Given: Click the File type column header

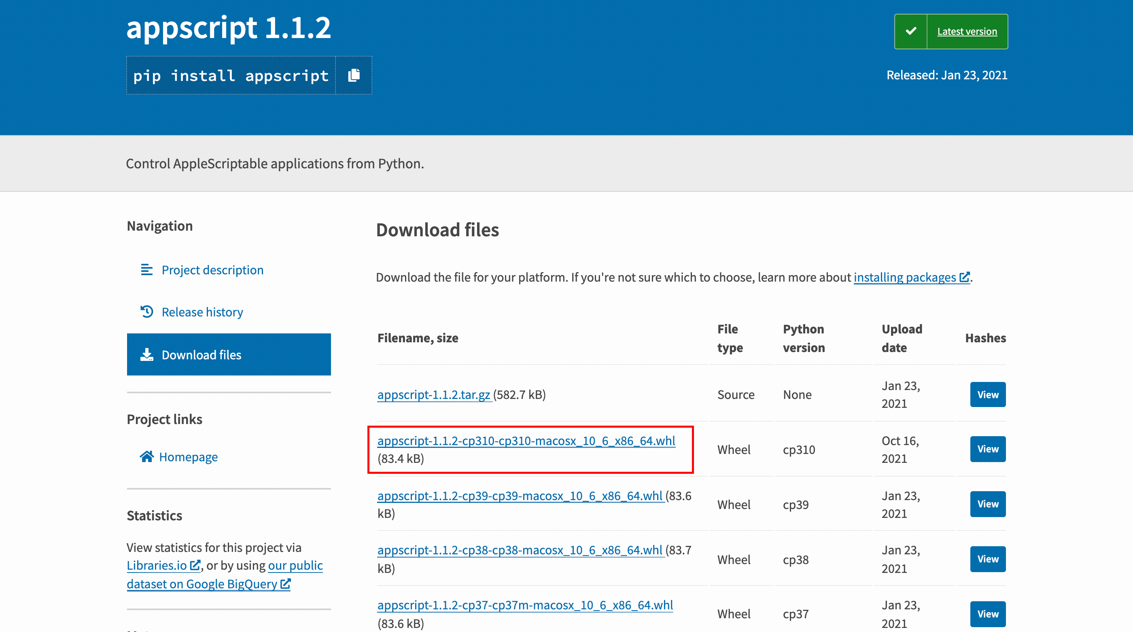Looking at the screenshot, I should pos(730,338).
